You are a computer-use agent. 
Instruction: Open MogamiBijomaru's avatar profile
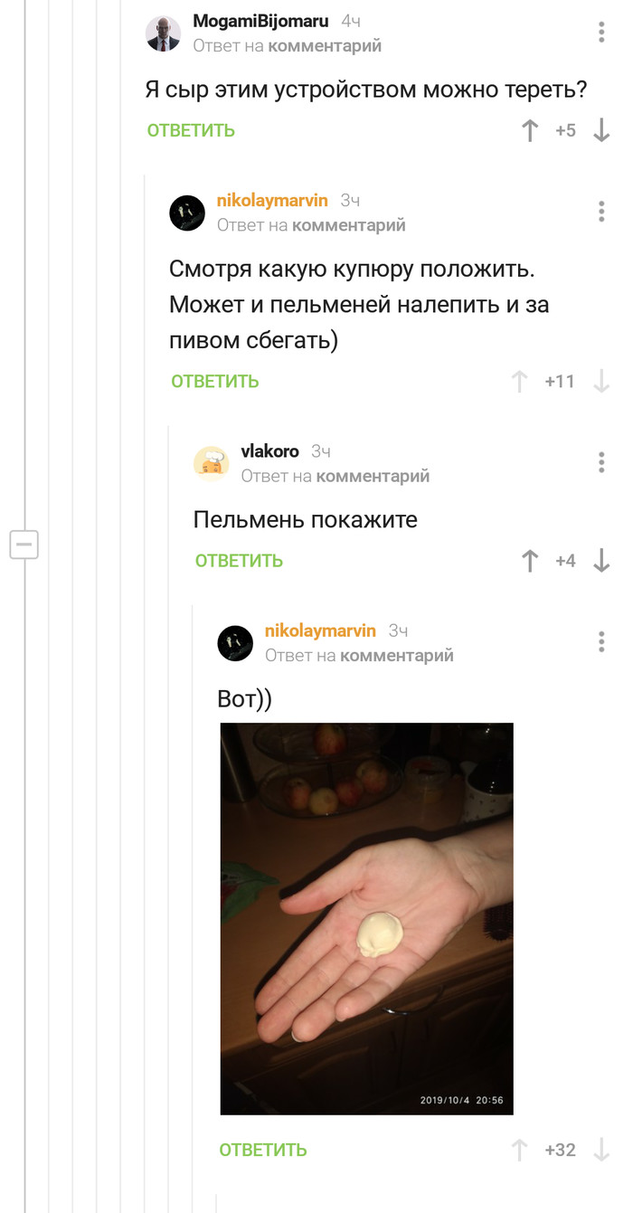tap(163, 33)
